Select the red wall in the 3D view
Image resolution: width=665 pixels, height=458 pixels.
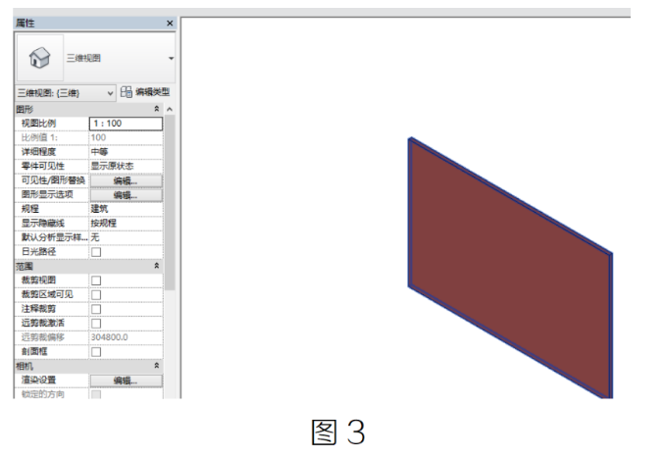pos(511,268)
